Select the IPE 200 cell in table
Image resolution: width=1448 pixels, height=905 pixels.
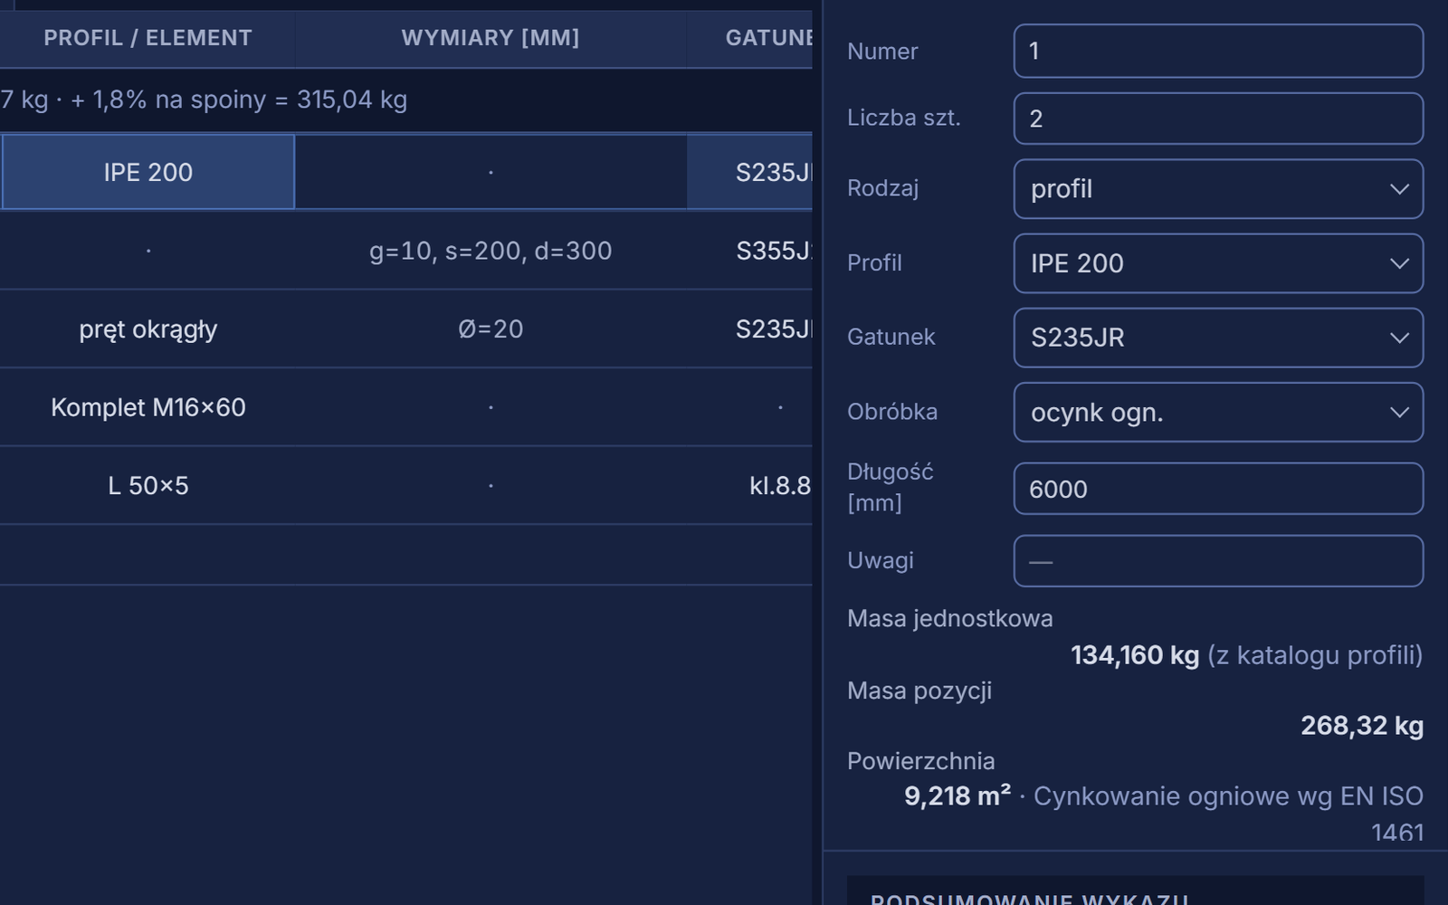[148, 172]
